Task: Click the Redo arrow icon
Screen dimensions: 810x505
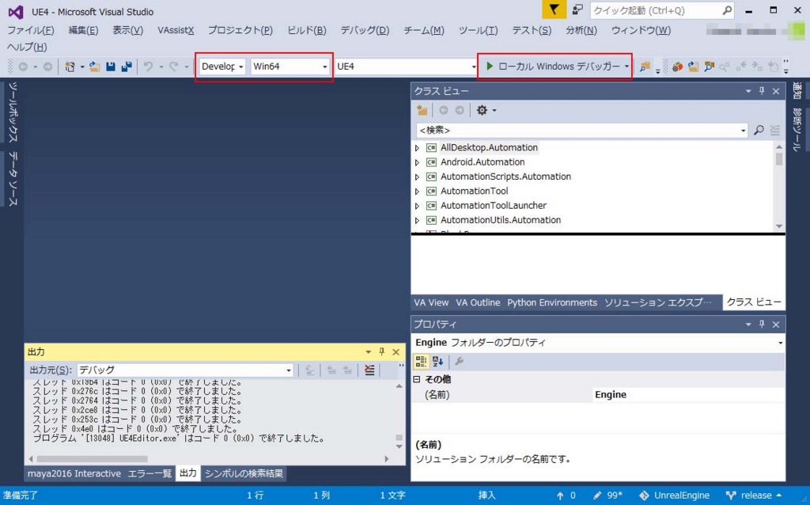Action: 173,66
